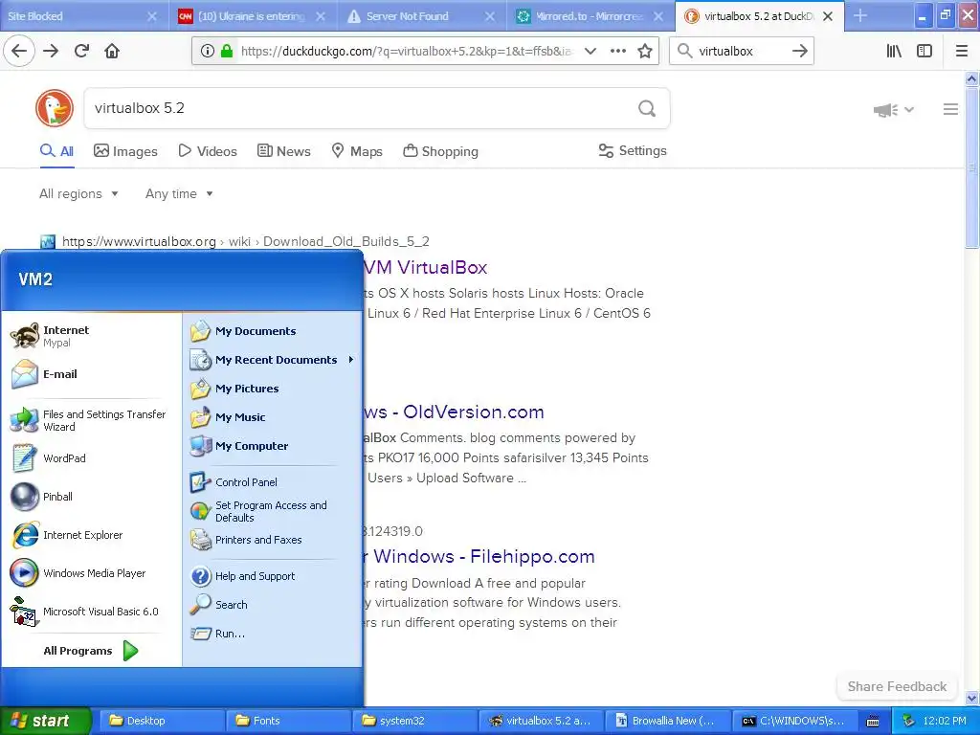Open a new tab with plus icon

click(x=860, y=15)
